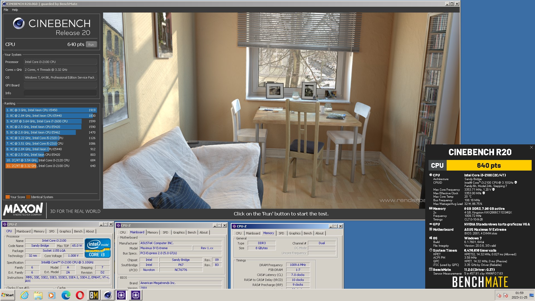Activate the second CPU-Z taskbar icon

pyautogui.click(x=135, y=295)
